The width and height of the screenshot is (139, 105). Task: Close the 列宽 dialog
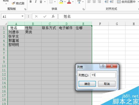(112, 66)
